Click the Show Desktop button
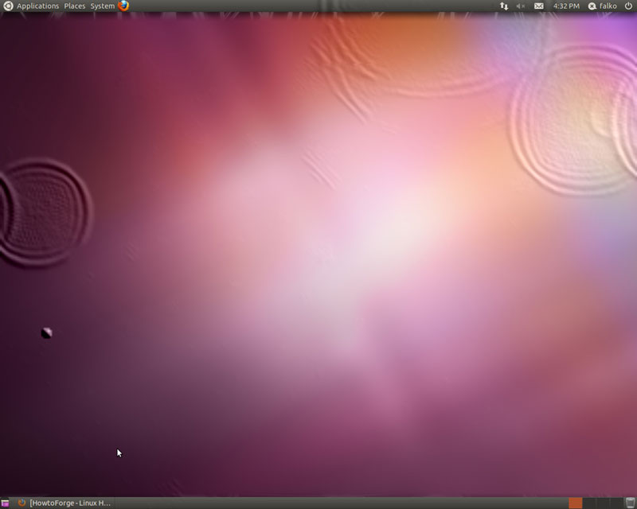The height and width of the screenshot is (509, 637). point(5,503)
